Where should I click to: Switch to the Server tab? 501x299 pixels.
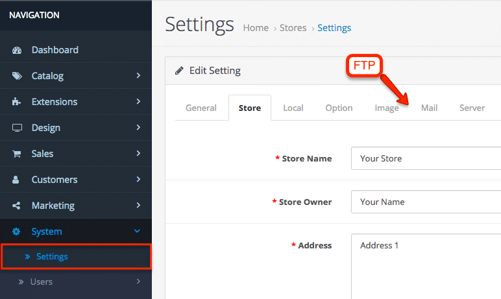click(x=472, y=108)
